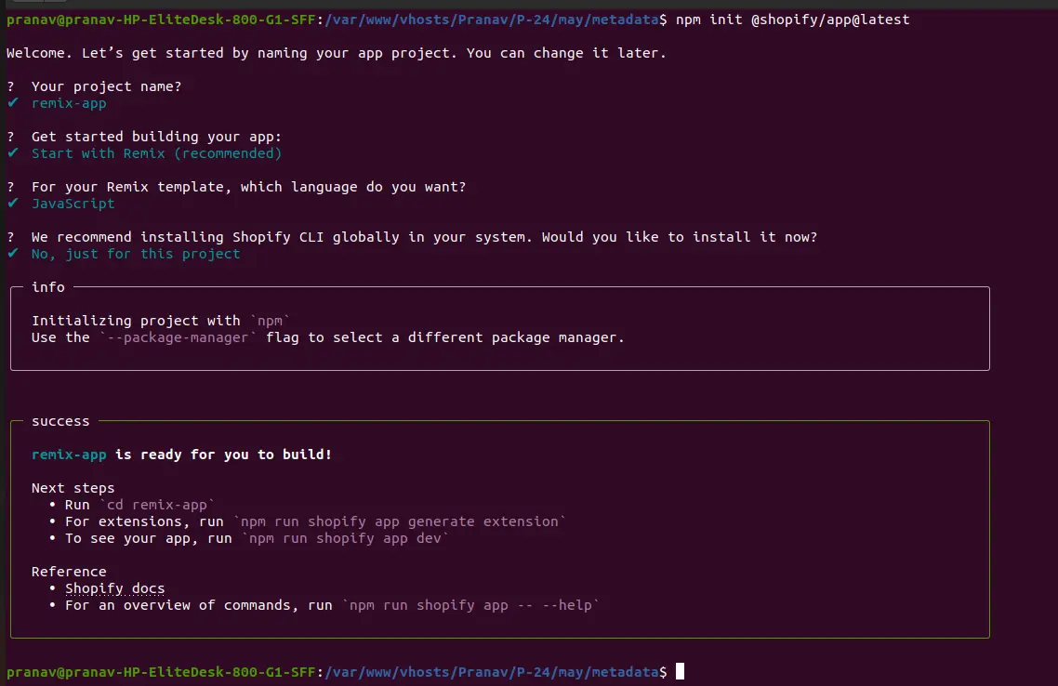Click the 'Initializing project with npm' line
The height and width of the screenshot is (686, 1058).
[x=160, y=321]
